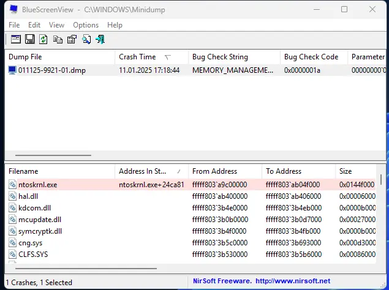Click the '1 Crashes, 1 Selected' status text
Viewport: 389px width, 290px height.
(x=39, y=283)
